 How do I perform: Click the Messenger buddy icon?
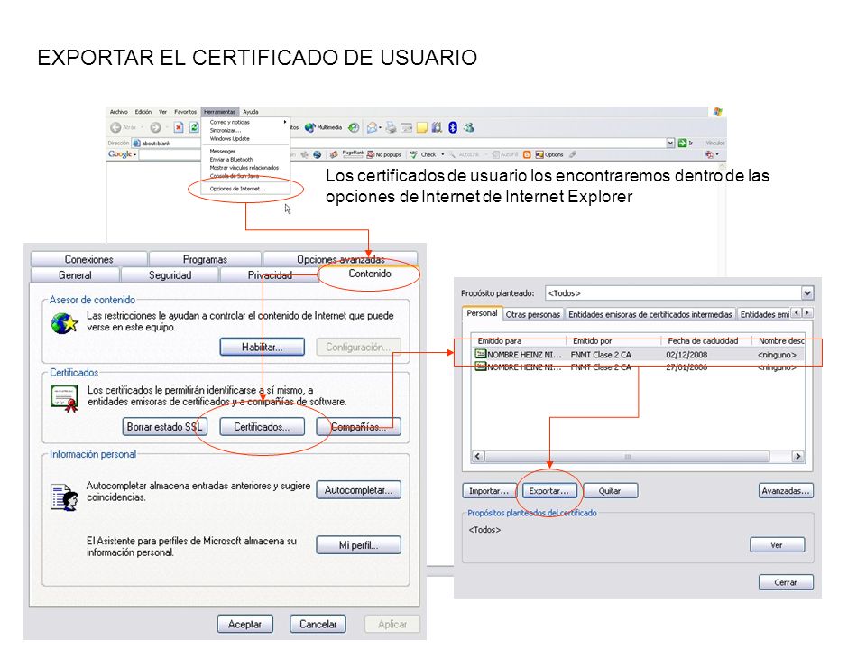469,127
